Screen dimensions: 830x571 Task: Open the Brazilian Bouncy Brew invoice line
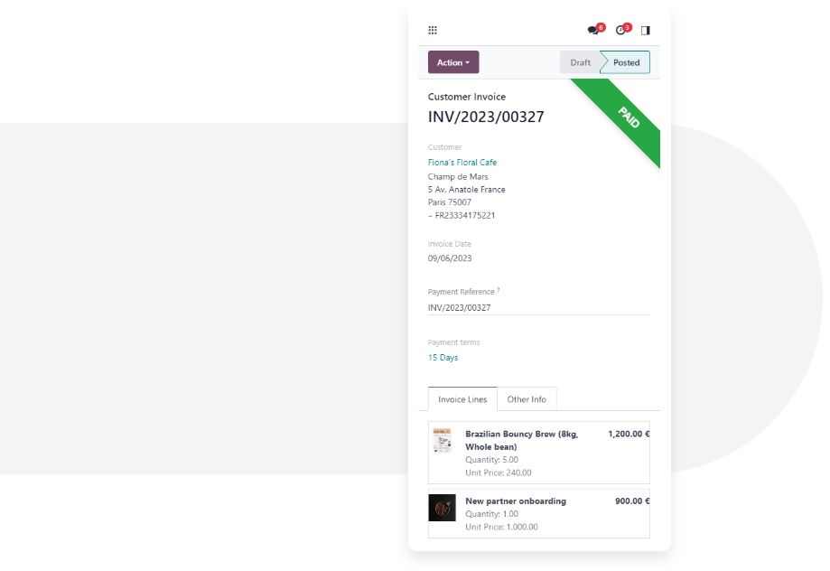pyautogui.click(x=539, y=453)
